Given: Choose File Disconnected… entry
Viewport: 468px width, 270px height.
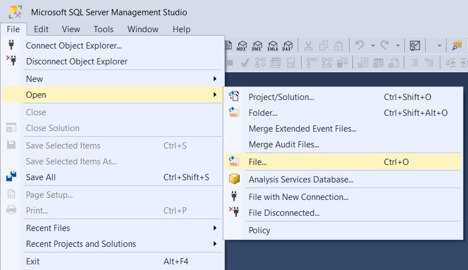Looking at the screenshot, I should [x=343, y=213].
